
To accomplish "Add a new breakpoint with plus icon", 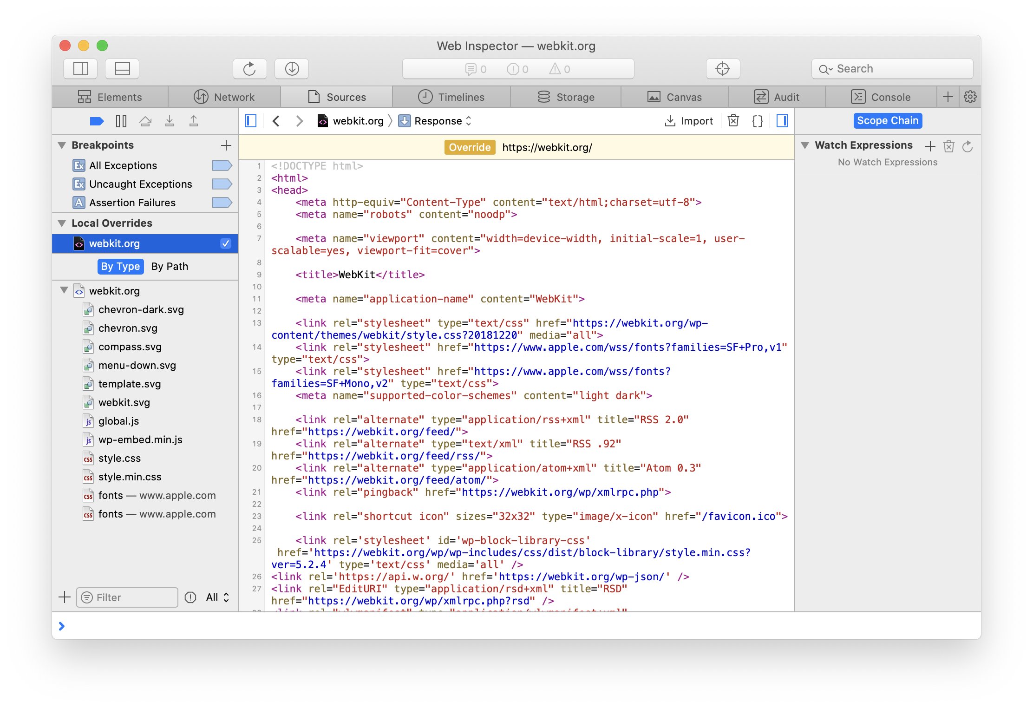I will click(226, 145).
